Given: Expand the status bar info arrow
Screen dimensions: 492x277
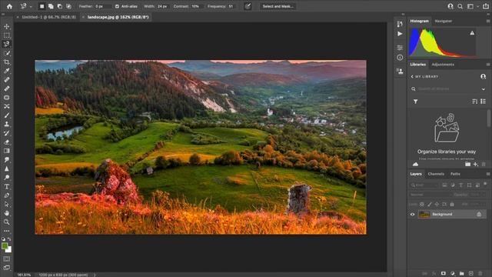Looking at the screenshot, I should tap(94, 275).
